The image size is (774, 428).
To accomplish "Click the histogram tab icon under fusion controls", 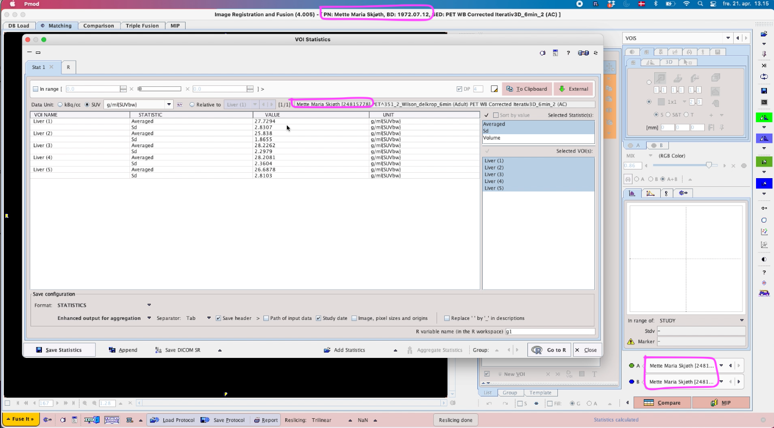I will point(632,193).
